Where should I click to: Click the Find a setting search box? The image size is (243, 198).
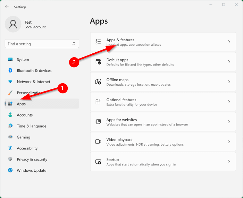(42, 44)
